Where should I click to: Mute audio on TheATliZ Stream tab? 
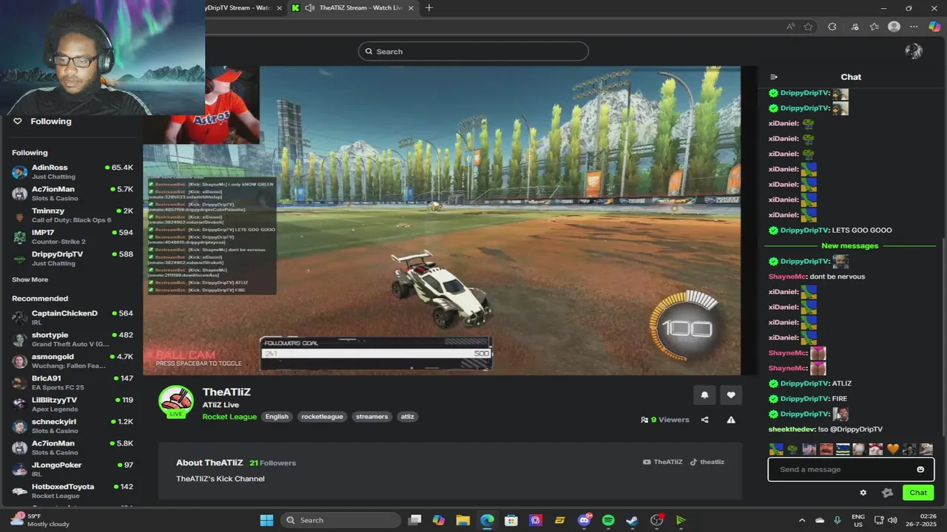click(x=309, y=8)
